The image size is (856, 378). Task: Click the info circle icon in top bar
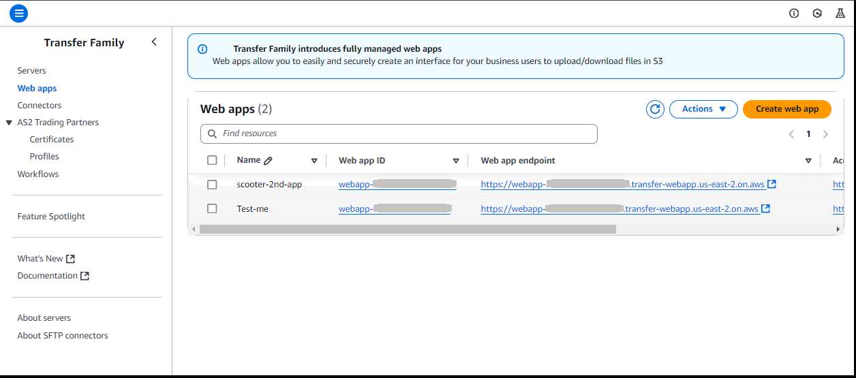[x=794, y=13]
